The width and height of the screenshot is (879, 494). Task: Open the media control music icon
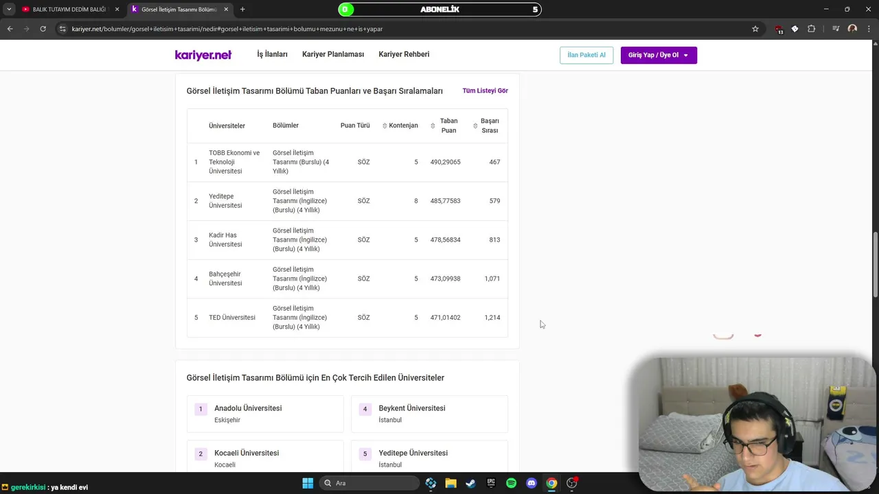click(x=836, y=29)
